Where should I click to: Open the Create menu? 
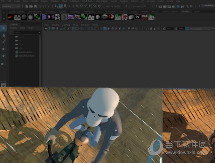point(17,1)
